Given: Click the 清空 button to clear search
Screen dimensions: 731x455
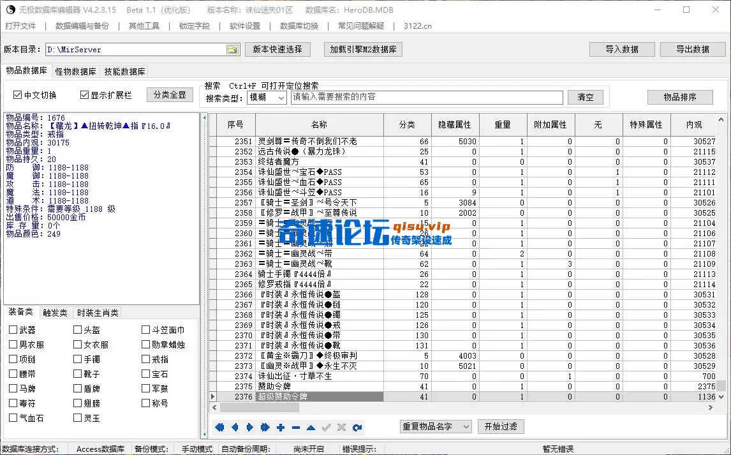Looking at the screenshot, I should (585, 97).
